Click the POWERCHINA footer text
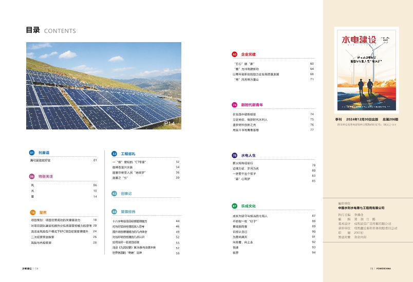This screenshot has width=413, height=282. [384, 269]
